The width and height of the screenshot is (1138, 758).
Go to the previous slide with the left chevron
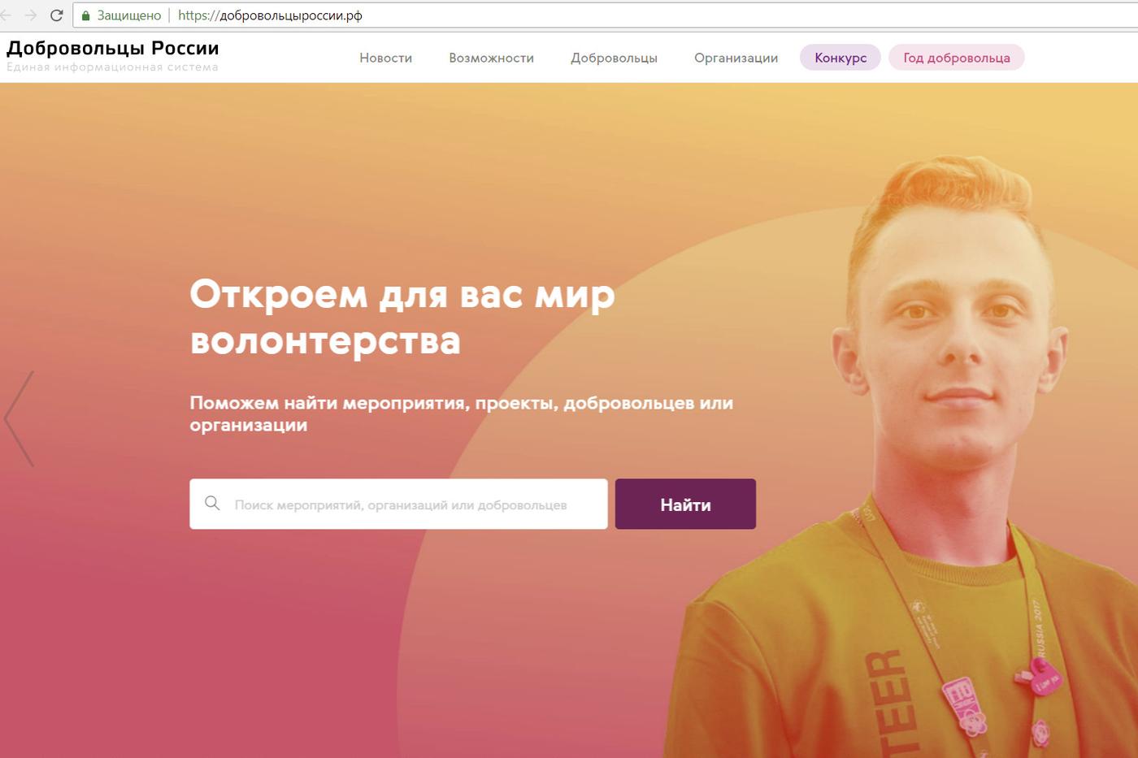coord(20,419)
